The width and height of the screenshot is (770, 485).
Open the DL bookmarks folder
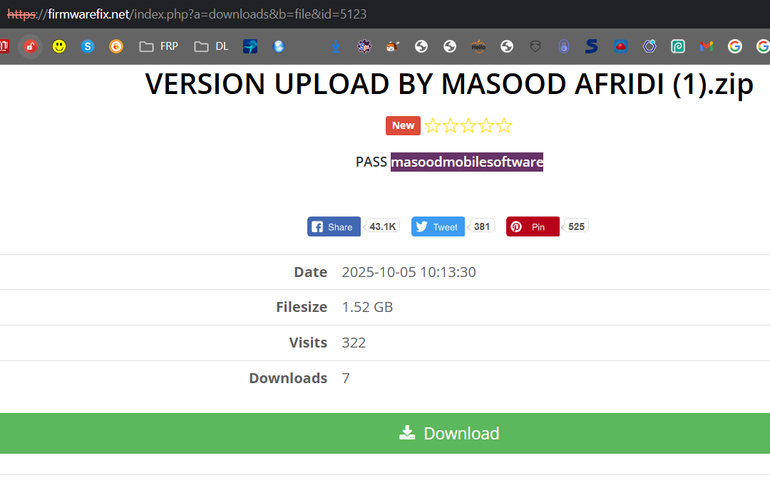click(x=211, y=46)
